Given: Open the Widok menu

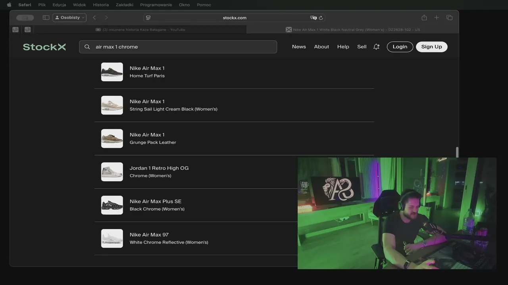Looking at the screenshot, I should 79,5.
